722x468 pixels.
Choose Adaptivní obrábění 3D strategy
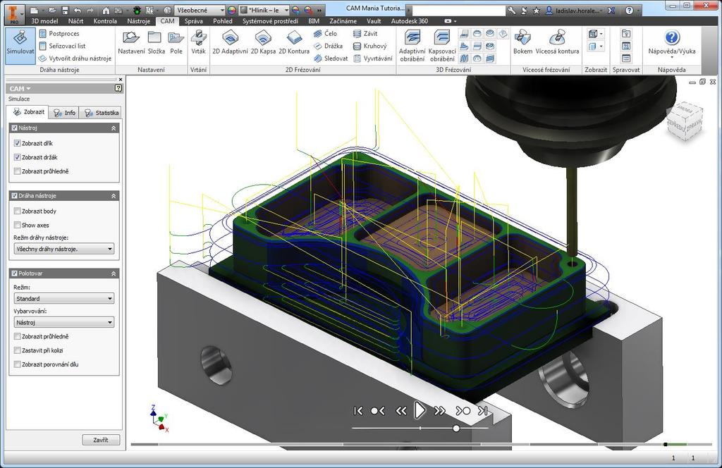point(412,46)
